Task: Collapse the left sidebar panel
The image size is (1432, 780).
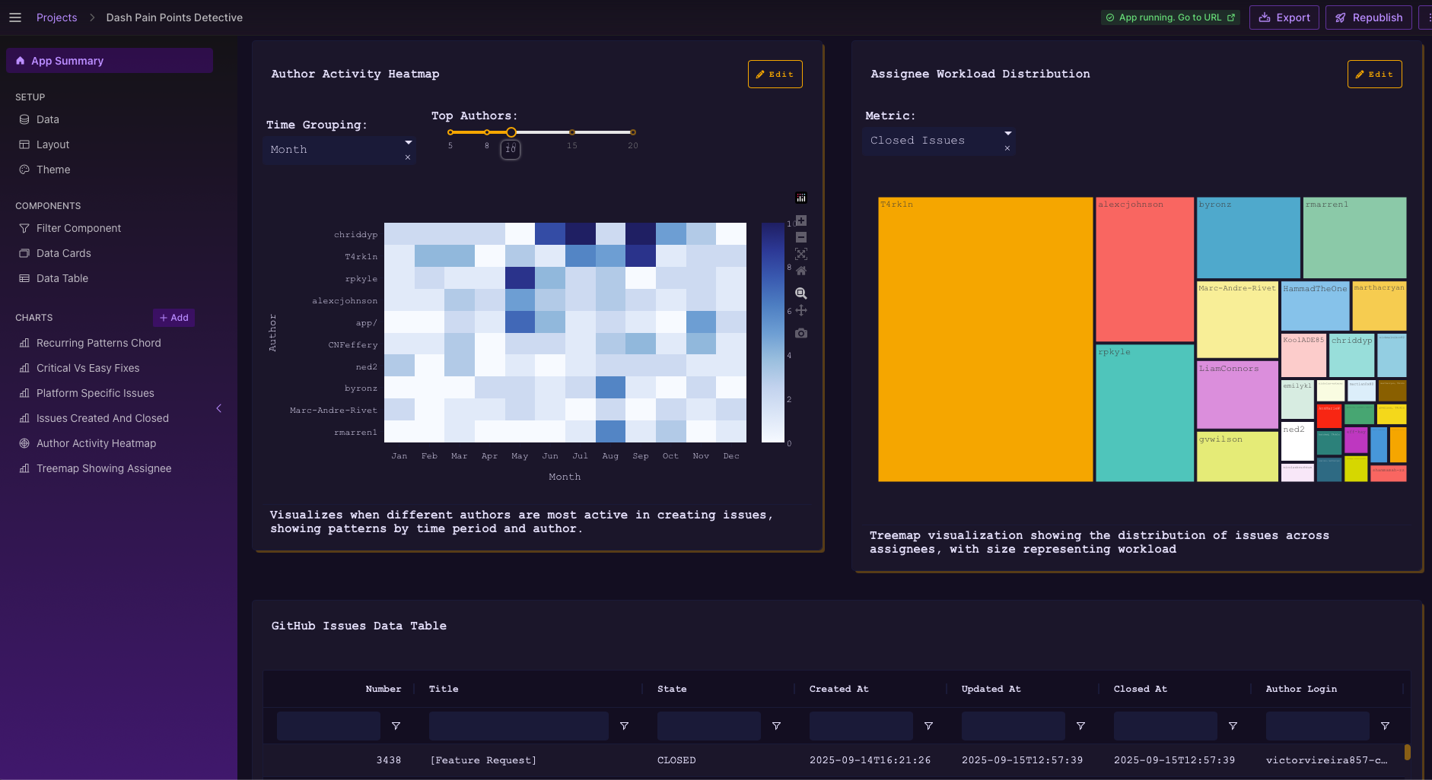Action: click(x=219, y=408)
